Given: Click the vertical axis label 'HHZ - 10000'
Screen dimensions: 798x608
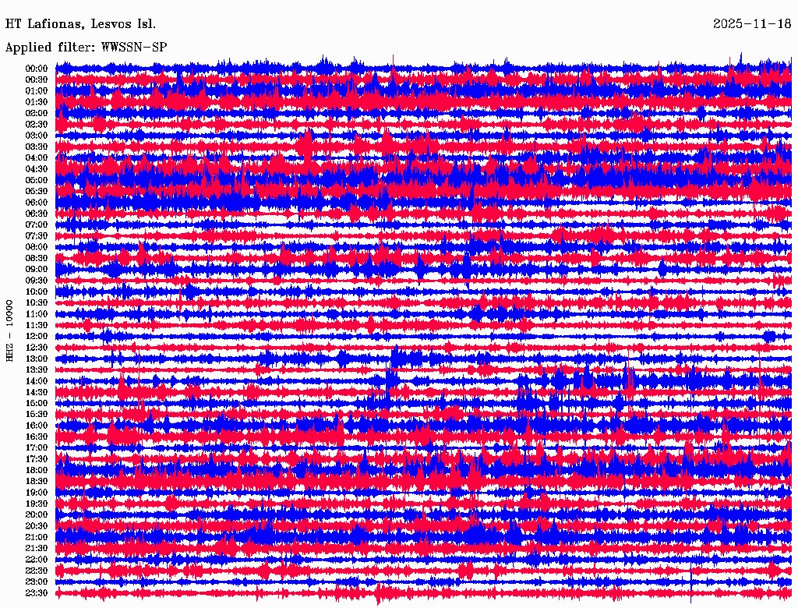Looking at the screenshot, I should pyautogui.click(x=9, y=331).
